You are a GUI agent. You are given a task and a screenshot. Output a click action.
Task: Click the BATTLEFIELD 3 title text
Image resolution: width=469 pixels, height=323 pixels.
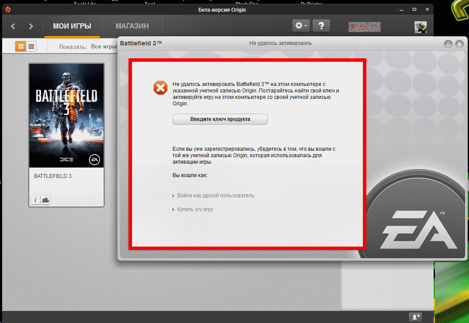click(53, 176)
